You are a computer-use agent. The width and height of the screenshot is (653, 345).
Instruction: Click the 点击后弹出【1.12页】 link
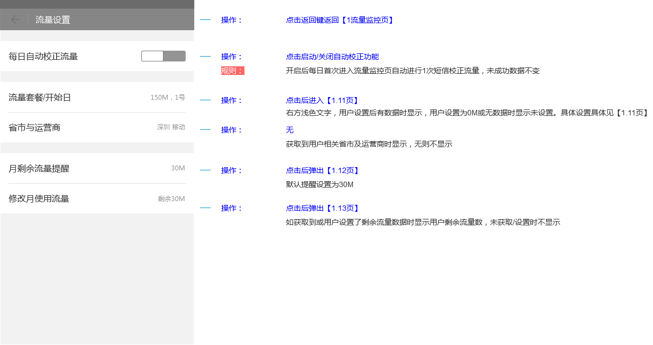pos(323,170)
